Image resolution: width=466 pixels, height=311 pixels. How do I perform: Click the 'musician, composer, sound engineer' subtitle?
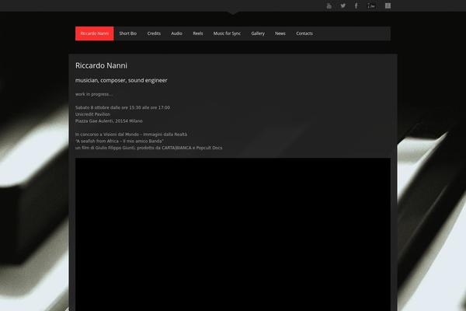tap(121, 80)
